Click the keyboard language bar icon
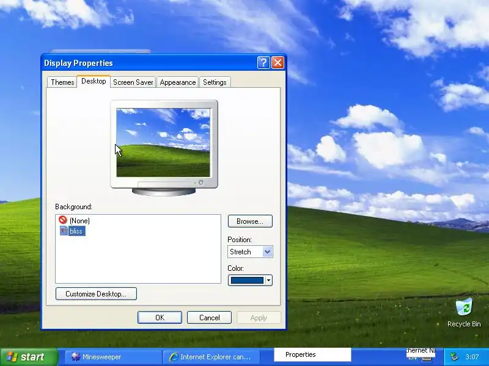The width and height of the screenshot is (489, 366). point(427,359)
